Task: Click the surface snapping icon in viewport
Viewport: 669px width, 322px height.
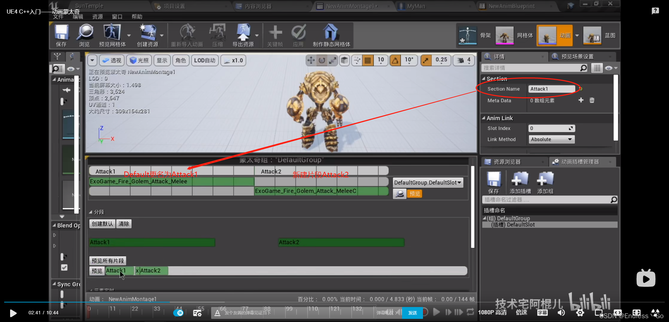Action: (x=357, y=60)
